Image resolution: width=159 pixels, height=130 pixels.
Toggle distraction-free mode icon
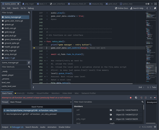pos(156,4)
